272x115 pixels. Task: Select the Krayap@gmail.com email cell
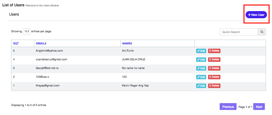[x=48, y=86]
